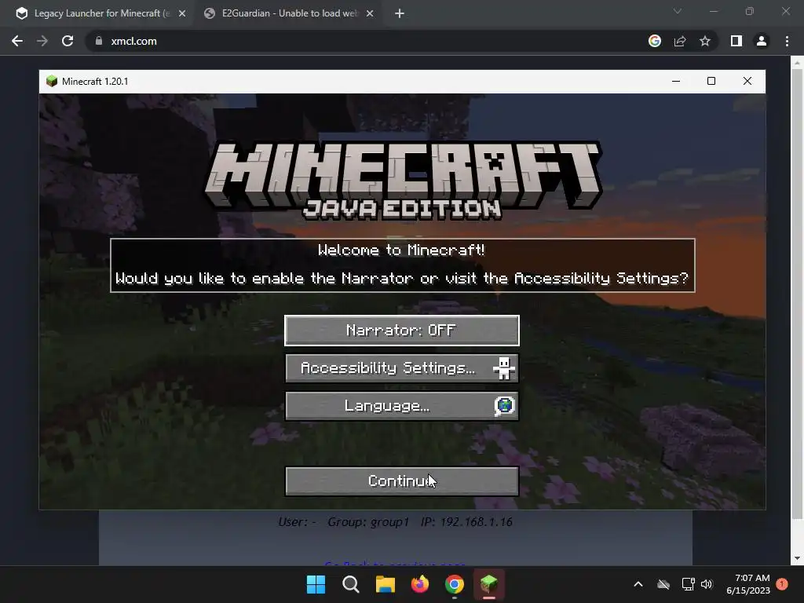Open the Chrome profile menu
Screen dimensions: 804x603
[762, 41]
